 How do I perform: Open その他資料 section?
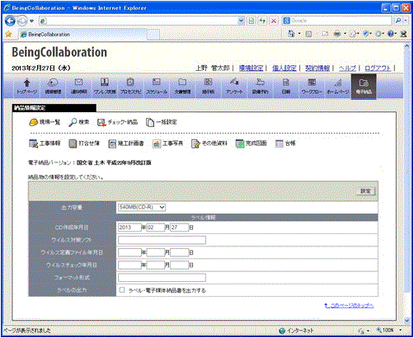pos(209,143)
